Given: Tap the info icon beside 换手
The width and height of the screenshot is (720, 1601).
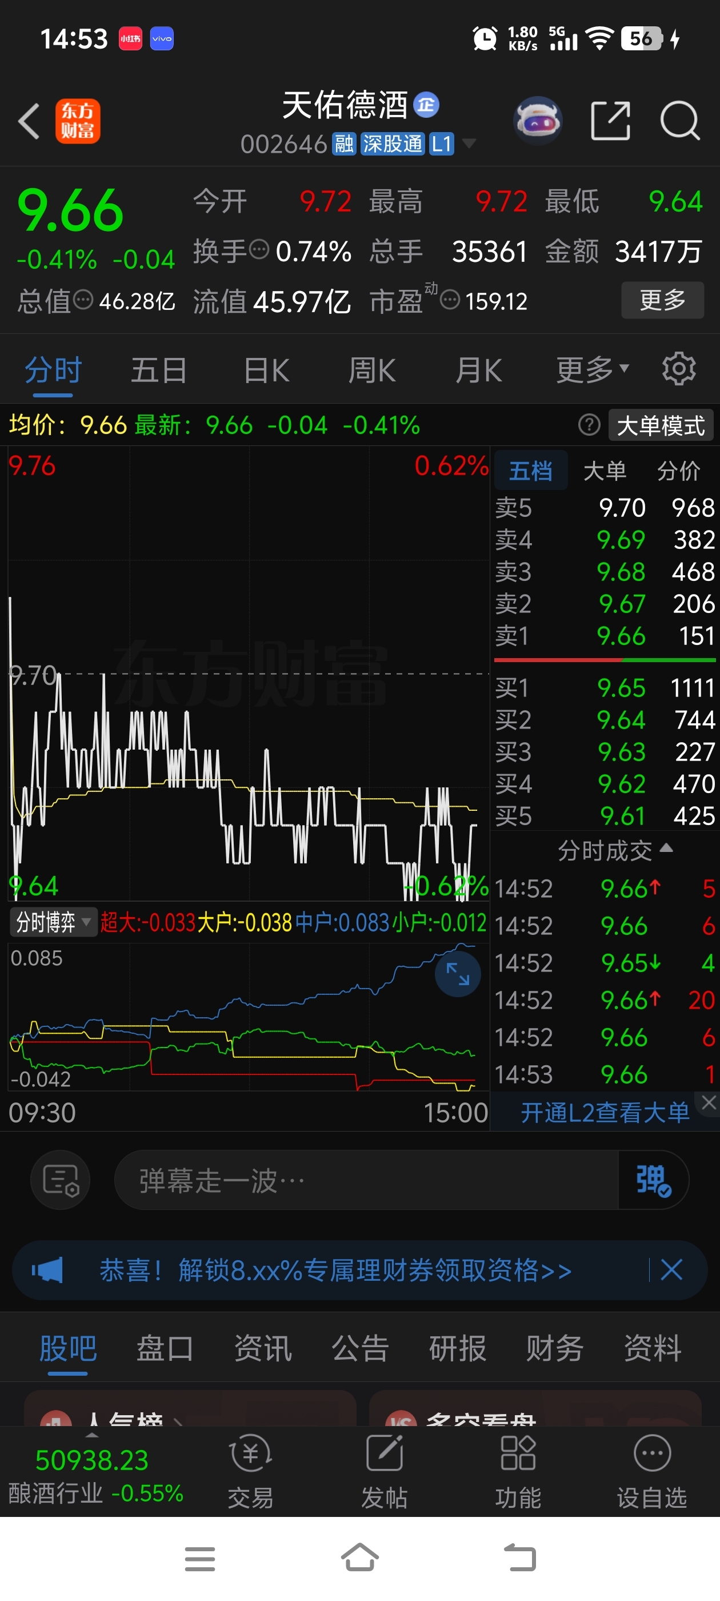Looking at the screenshot, I should coord(259,249).
